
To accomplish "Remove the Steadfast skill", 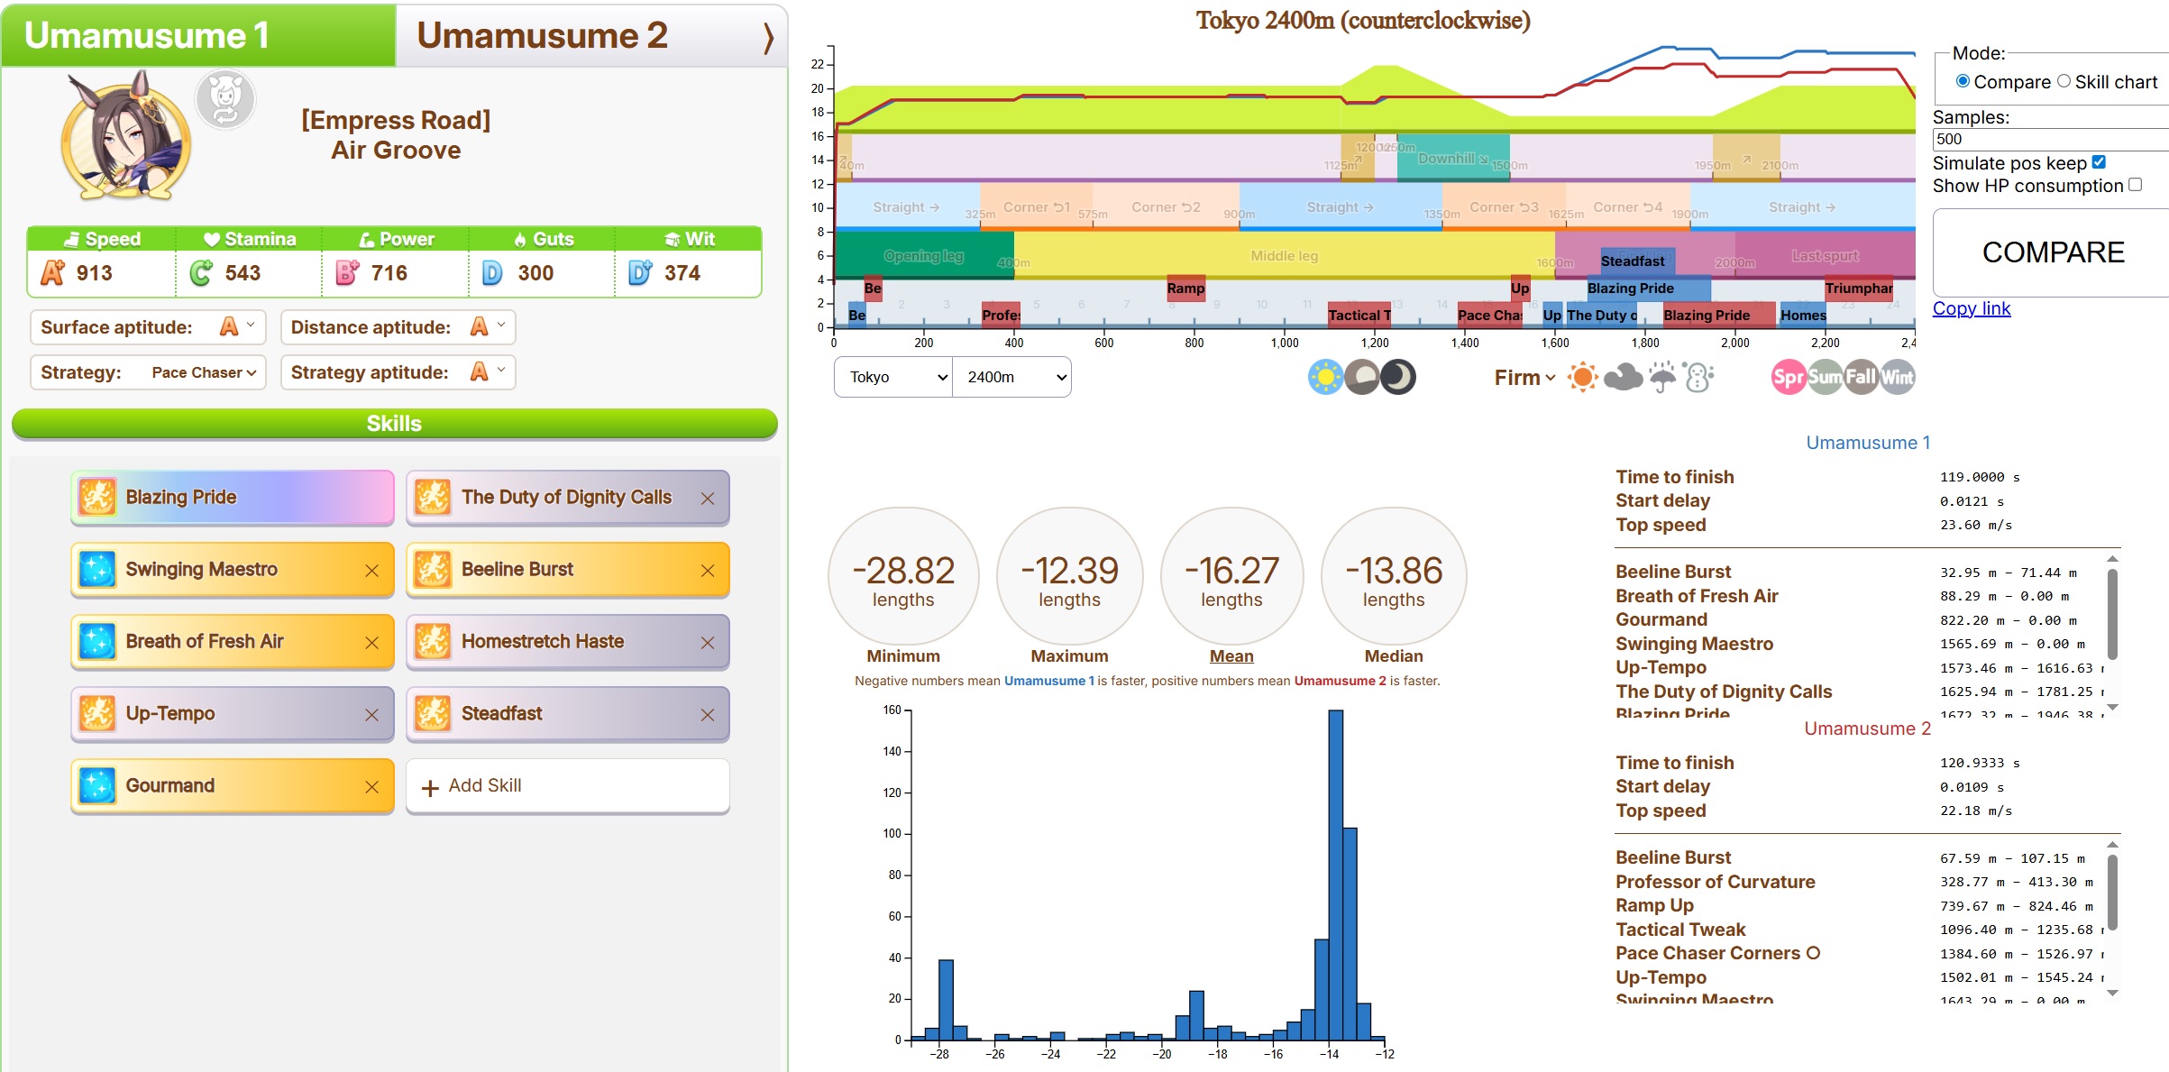I will click(x=708, y=715).
